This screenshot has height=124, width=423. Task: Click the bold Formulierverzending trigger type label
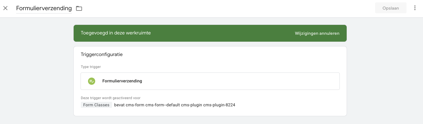click(122, 81)
